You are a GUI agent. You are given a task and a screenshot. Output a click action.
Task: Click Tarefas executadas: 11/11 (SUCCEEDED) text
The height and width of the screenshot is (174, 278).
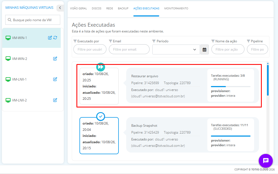[229, 127]
